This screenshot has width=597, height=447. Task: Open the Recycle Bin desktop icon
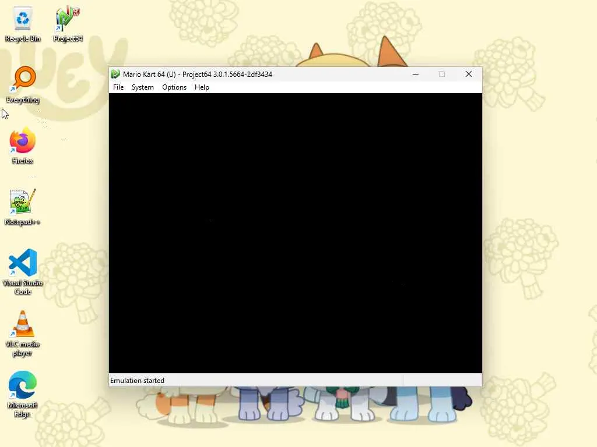point(23,23)
